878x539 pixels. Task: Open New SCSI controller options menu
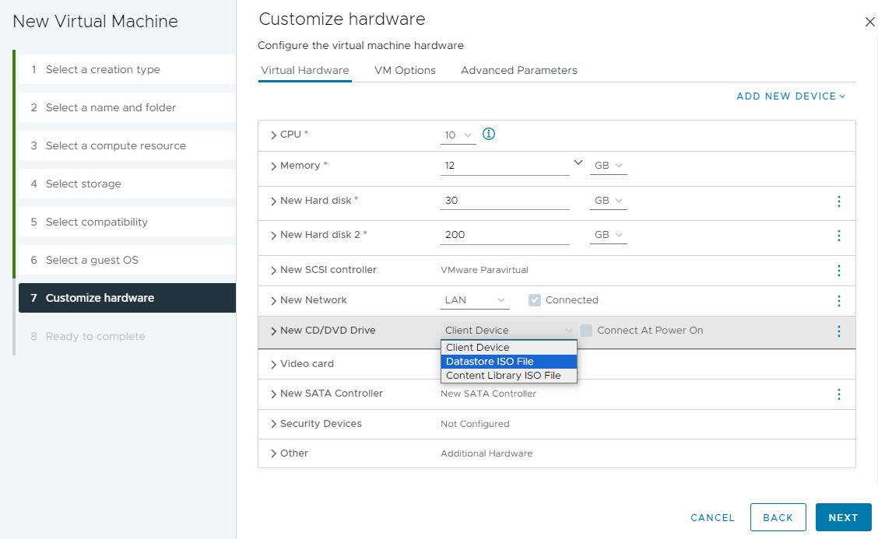tap(838, 271)
